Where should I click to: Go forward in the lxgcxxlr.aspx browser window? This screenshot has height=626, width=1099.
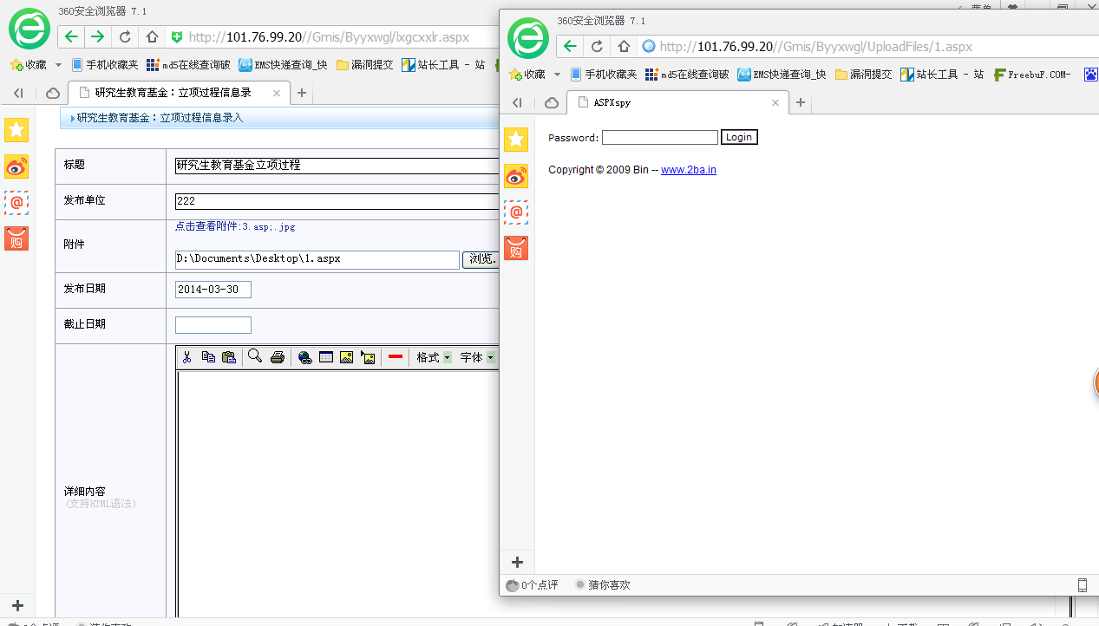(97, 36)
